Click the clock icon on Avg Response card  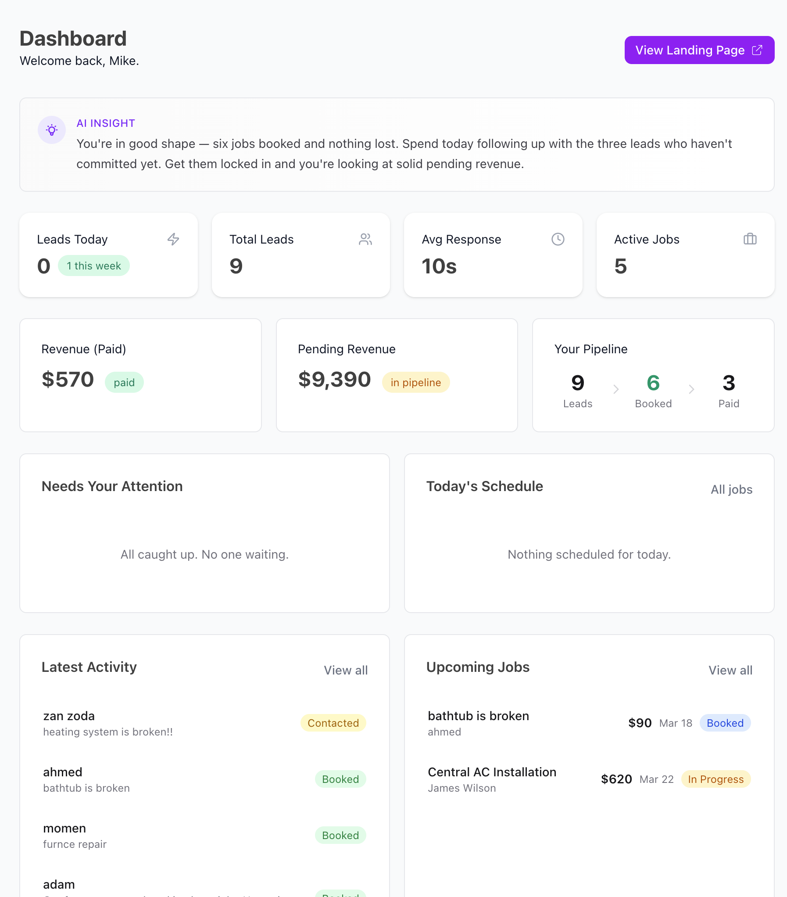(x=558, y=240)
